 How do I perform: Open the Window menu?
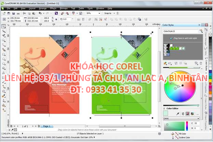[100, 9]
